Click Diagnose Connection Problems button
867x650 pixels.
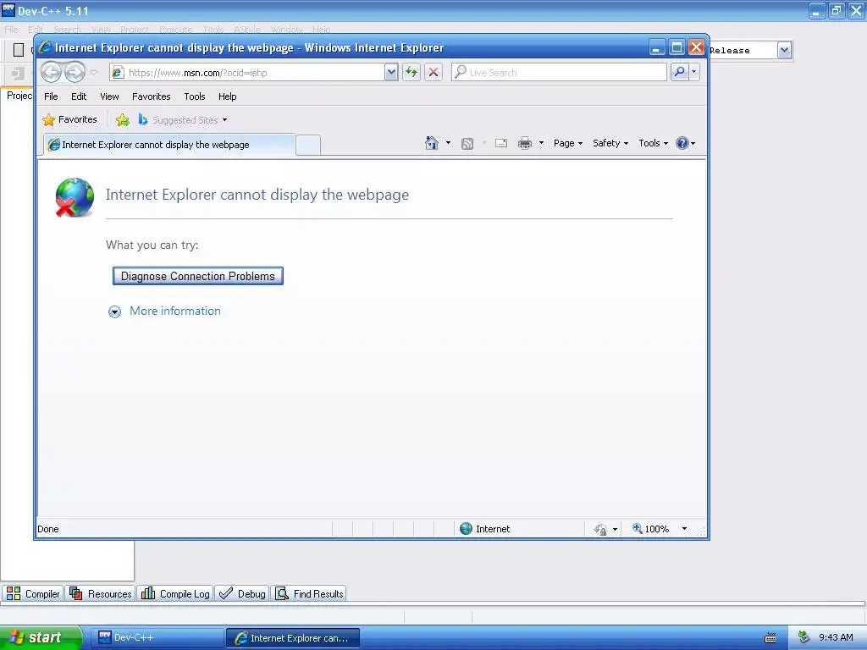(x=198, y=276)
